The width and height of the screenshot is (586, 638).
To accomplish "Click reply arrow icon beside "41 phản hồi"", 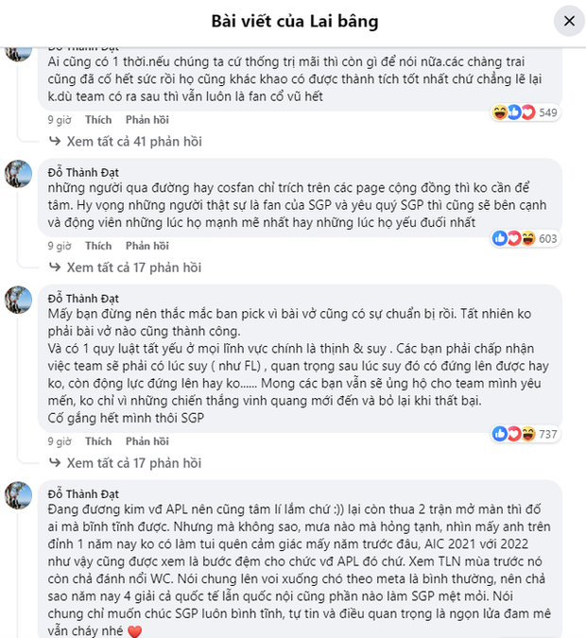I will pyautogui.click(x=56, y=142).
